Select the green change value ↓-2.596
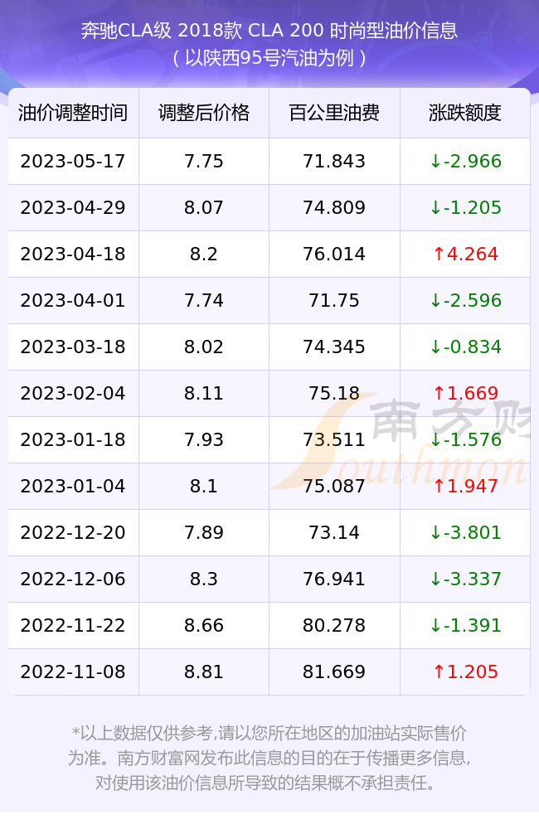Image resolution: width=539 pixels, height=829 pixels. point(465,301)
